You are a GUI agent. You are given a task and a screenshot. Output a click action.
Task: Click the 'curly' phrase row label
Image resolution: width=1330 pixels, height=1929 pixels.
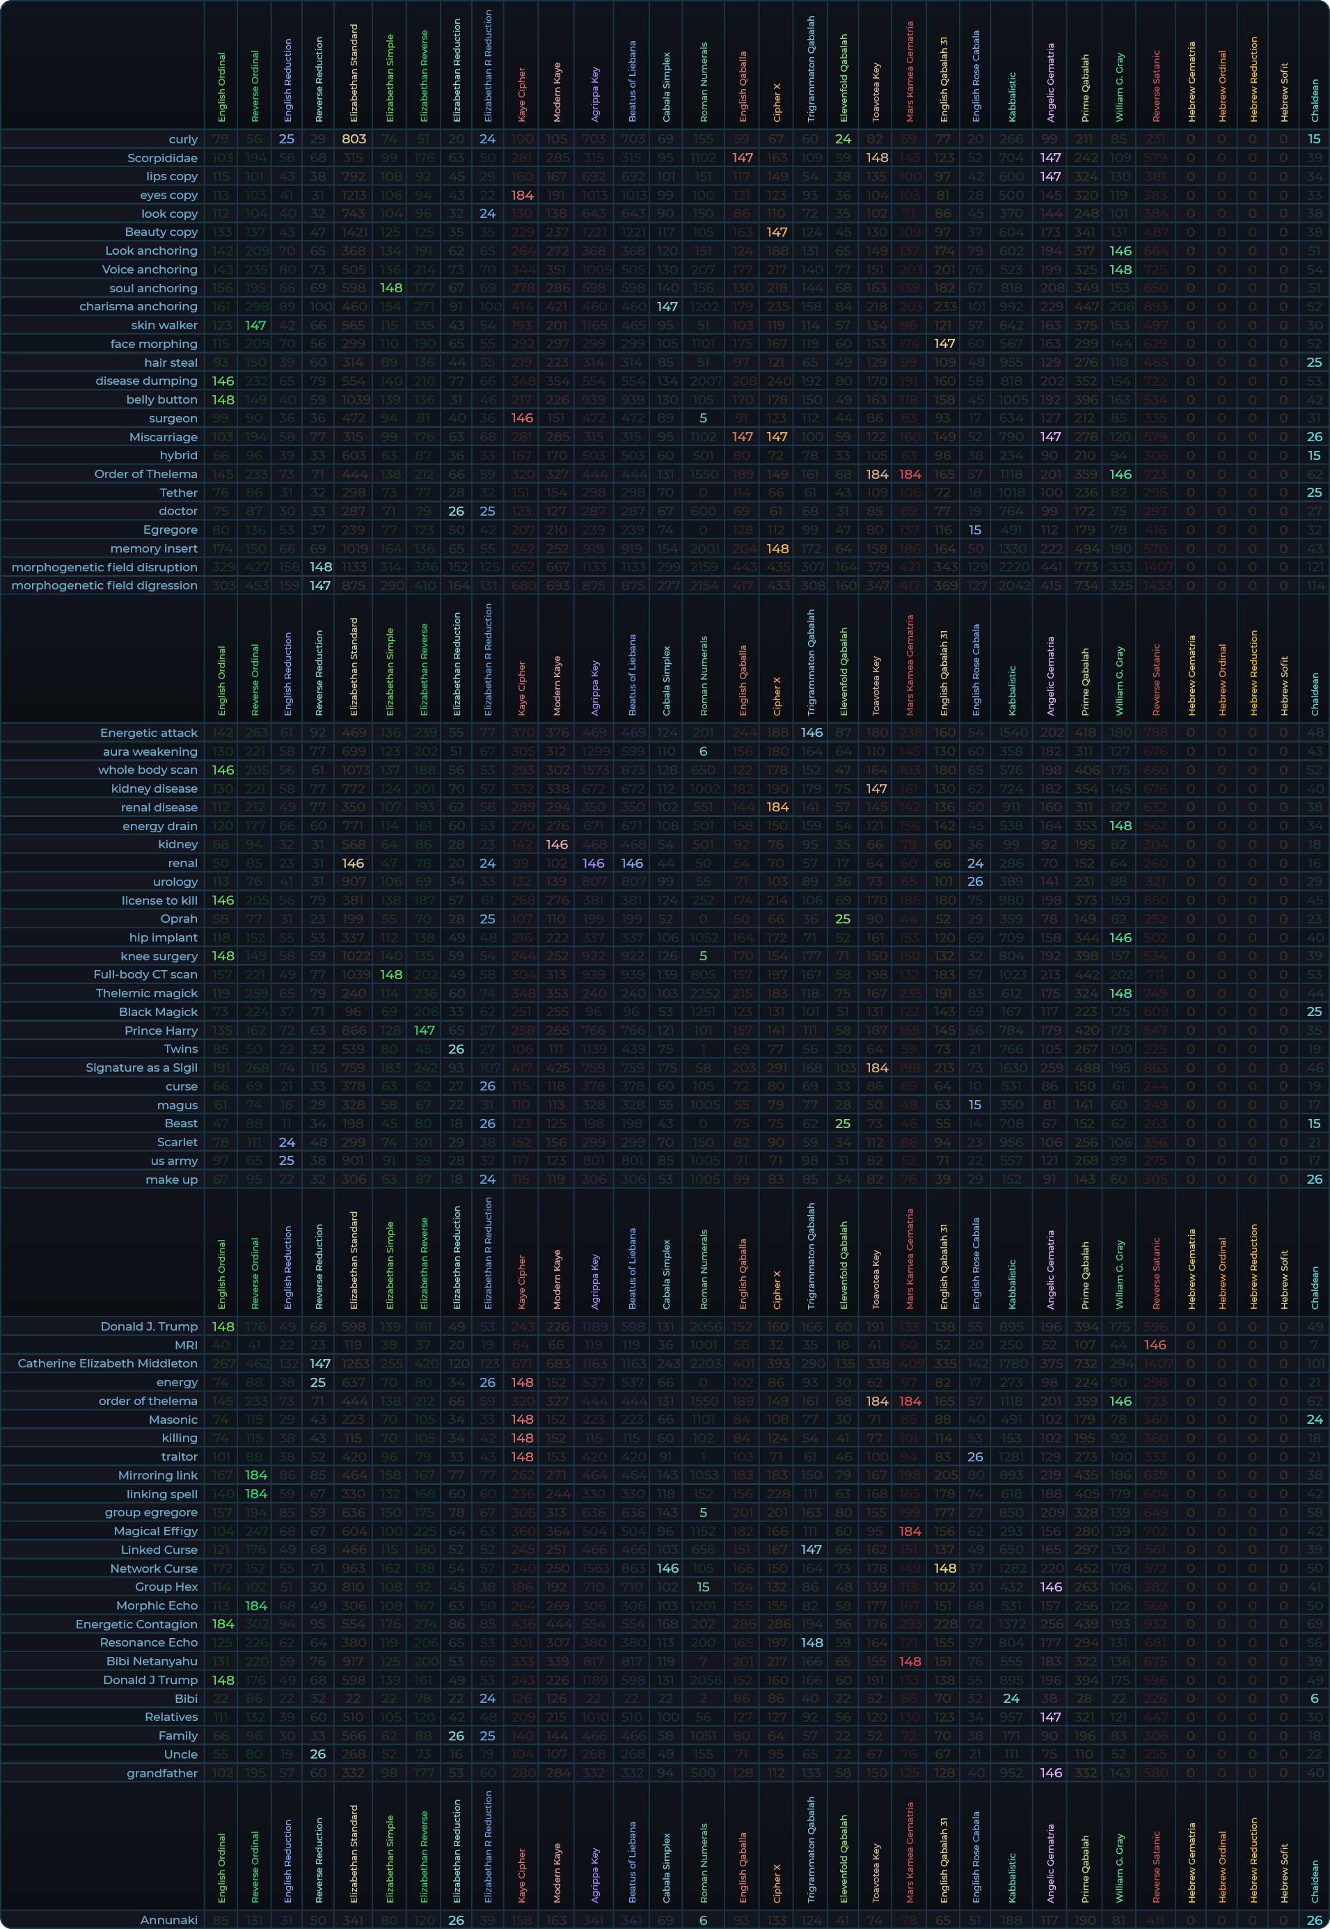tap(182, 139)
